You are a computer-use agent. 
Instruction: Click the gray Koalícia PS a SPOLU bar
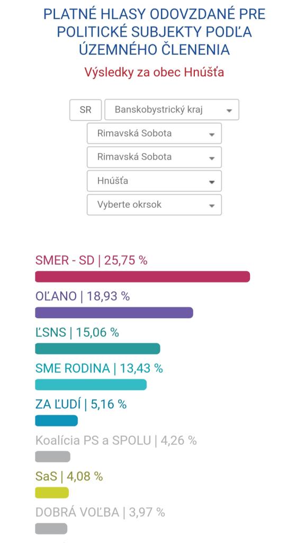(52, 457)
